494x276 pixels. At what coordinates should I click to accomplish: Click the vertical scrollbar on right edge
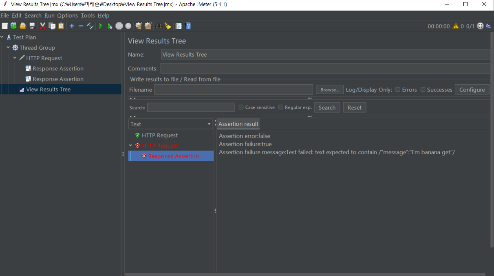(492, 140)
